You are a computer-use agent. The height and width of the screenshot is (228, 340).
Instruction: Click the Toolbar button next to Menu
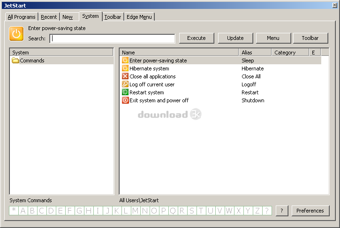pyautogui.click(x=310, y=38)
